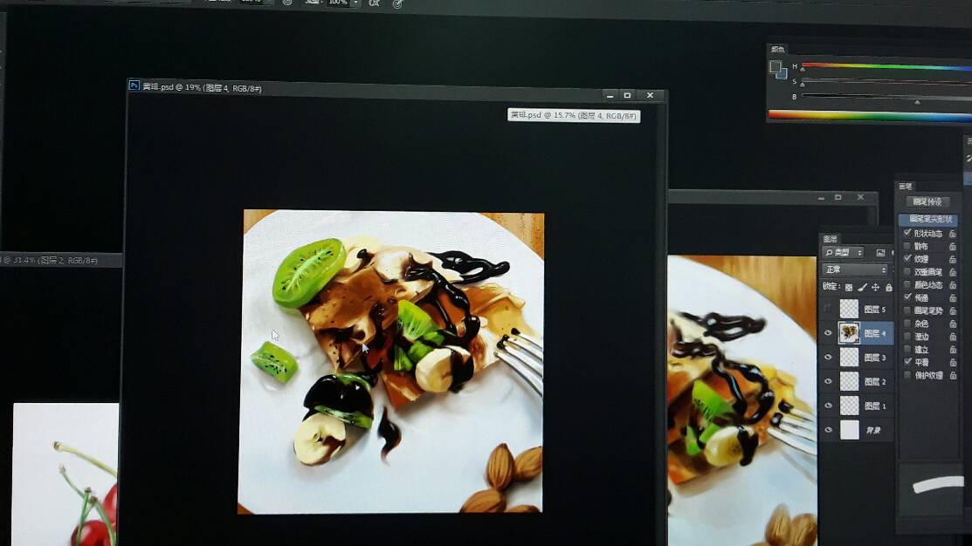
Task: Click the pixel layer filter icon
Action: point(880,253)
